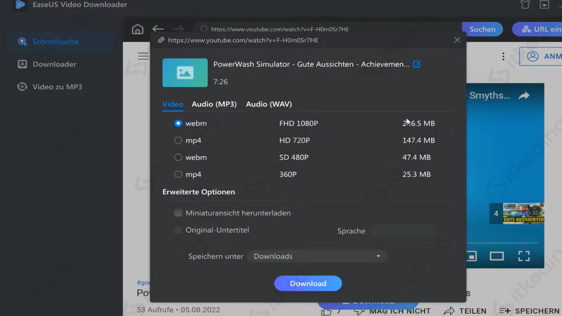Enable Miniaturansicht herunterladen checkbox
Image resolution: width=562 pixels, height=316 pixels.
[178, 213]
